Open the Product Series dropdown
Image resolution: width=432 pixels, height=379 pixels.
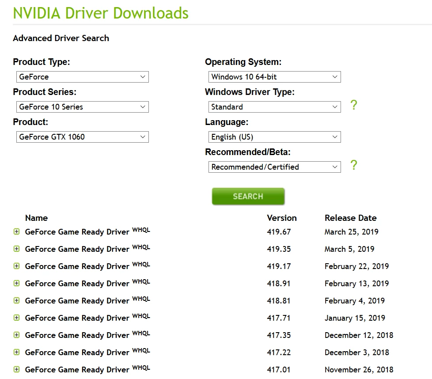pos(82,107)
